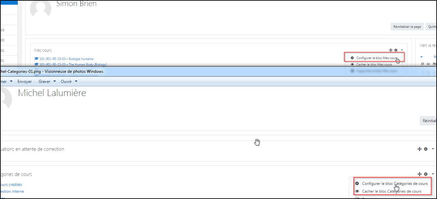Click the gear icon of Mes cours block

(396, 50)
